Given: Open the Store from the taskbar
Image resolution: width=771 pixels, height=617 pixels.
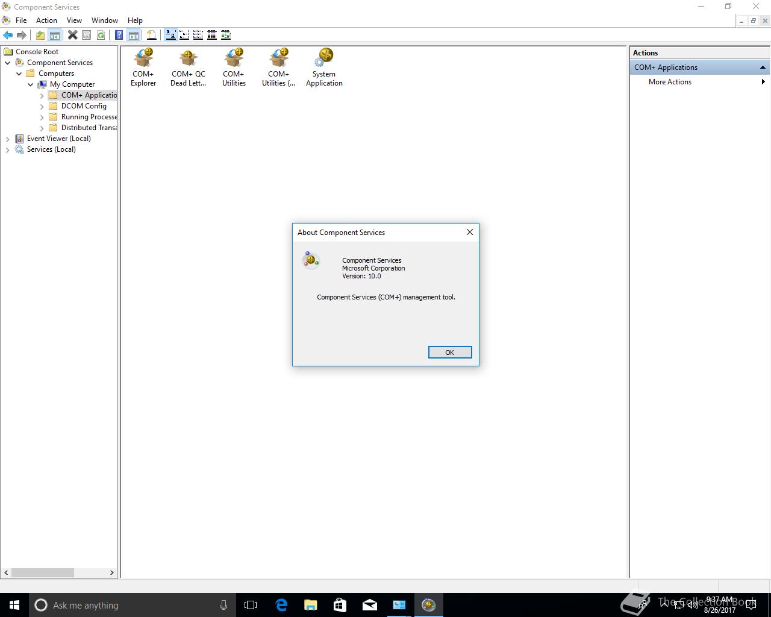Looking at the screenshot, I should (340, 605).
